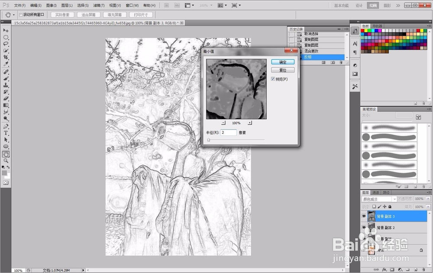Image resolution: width=433 pixels, height=273 pixels.
Task: Select the Quick Selection tool
Action: (6, 51)
